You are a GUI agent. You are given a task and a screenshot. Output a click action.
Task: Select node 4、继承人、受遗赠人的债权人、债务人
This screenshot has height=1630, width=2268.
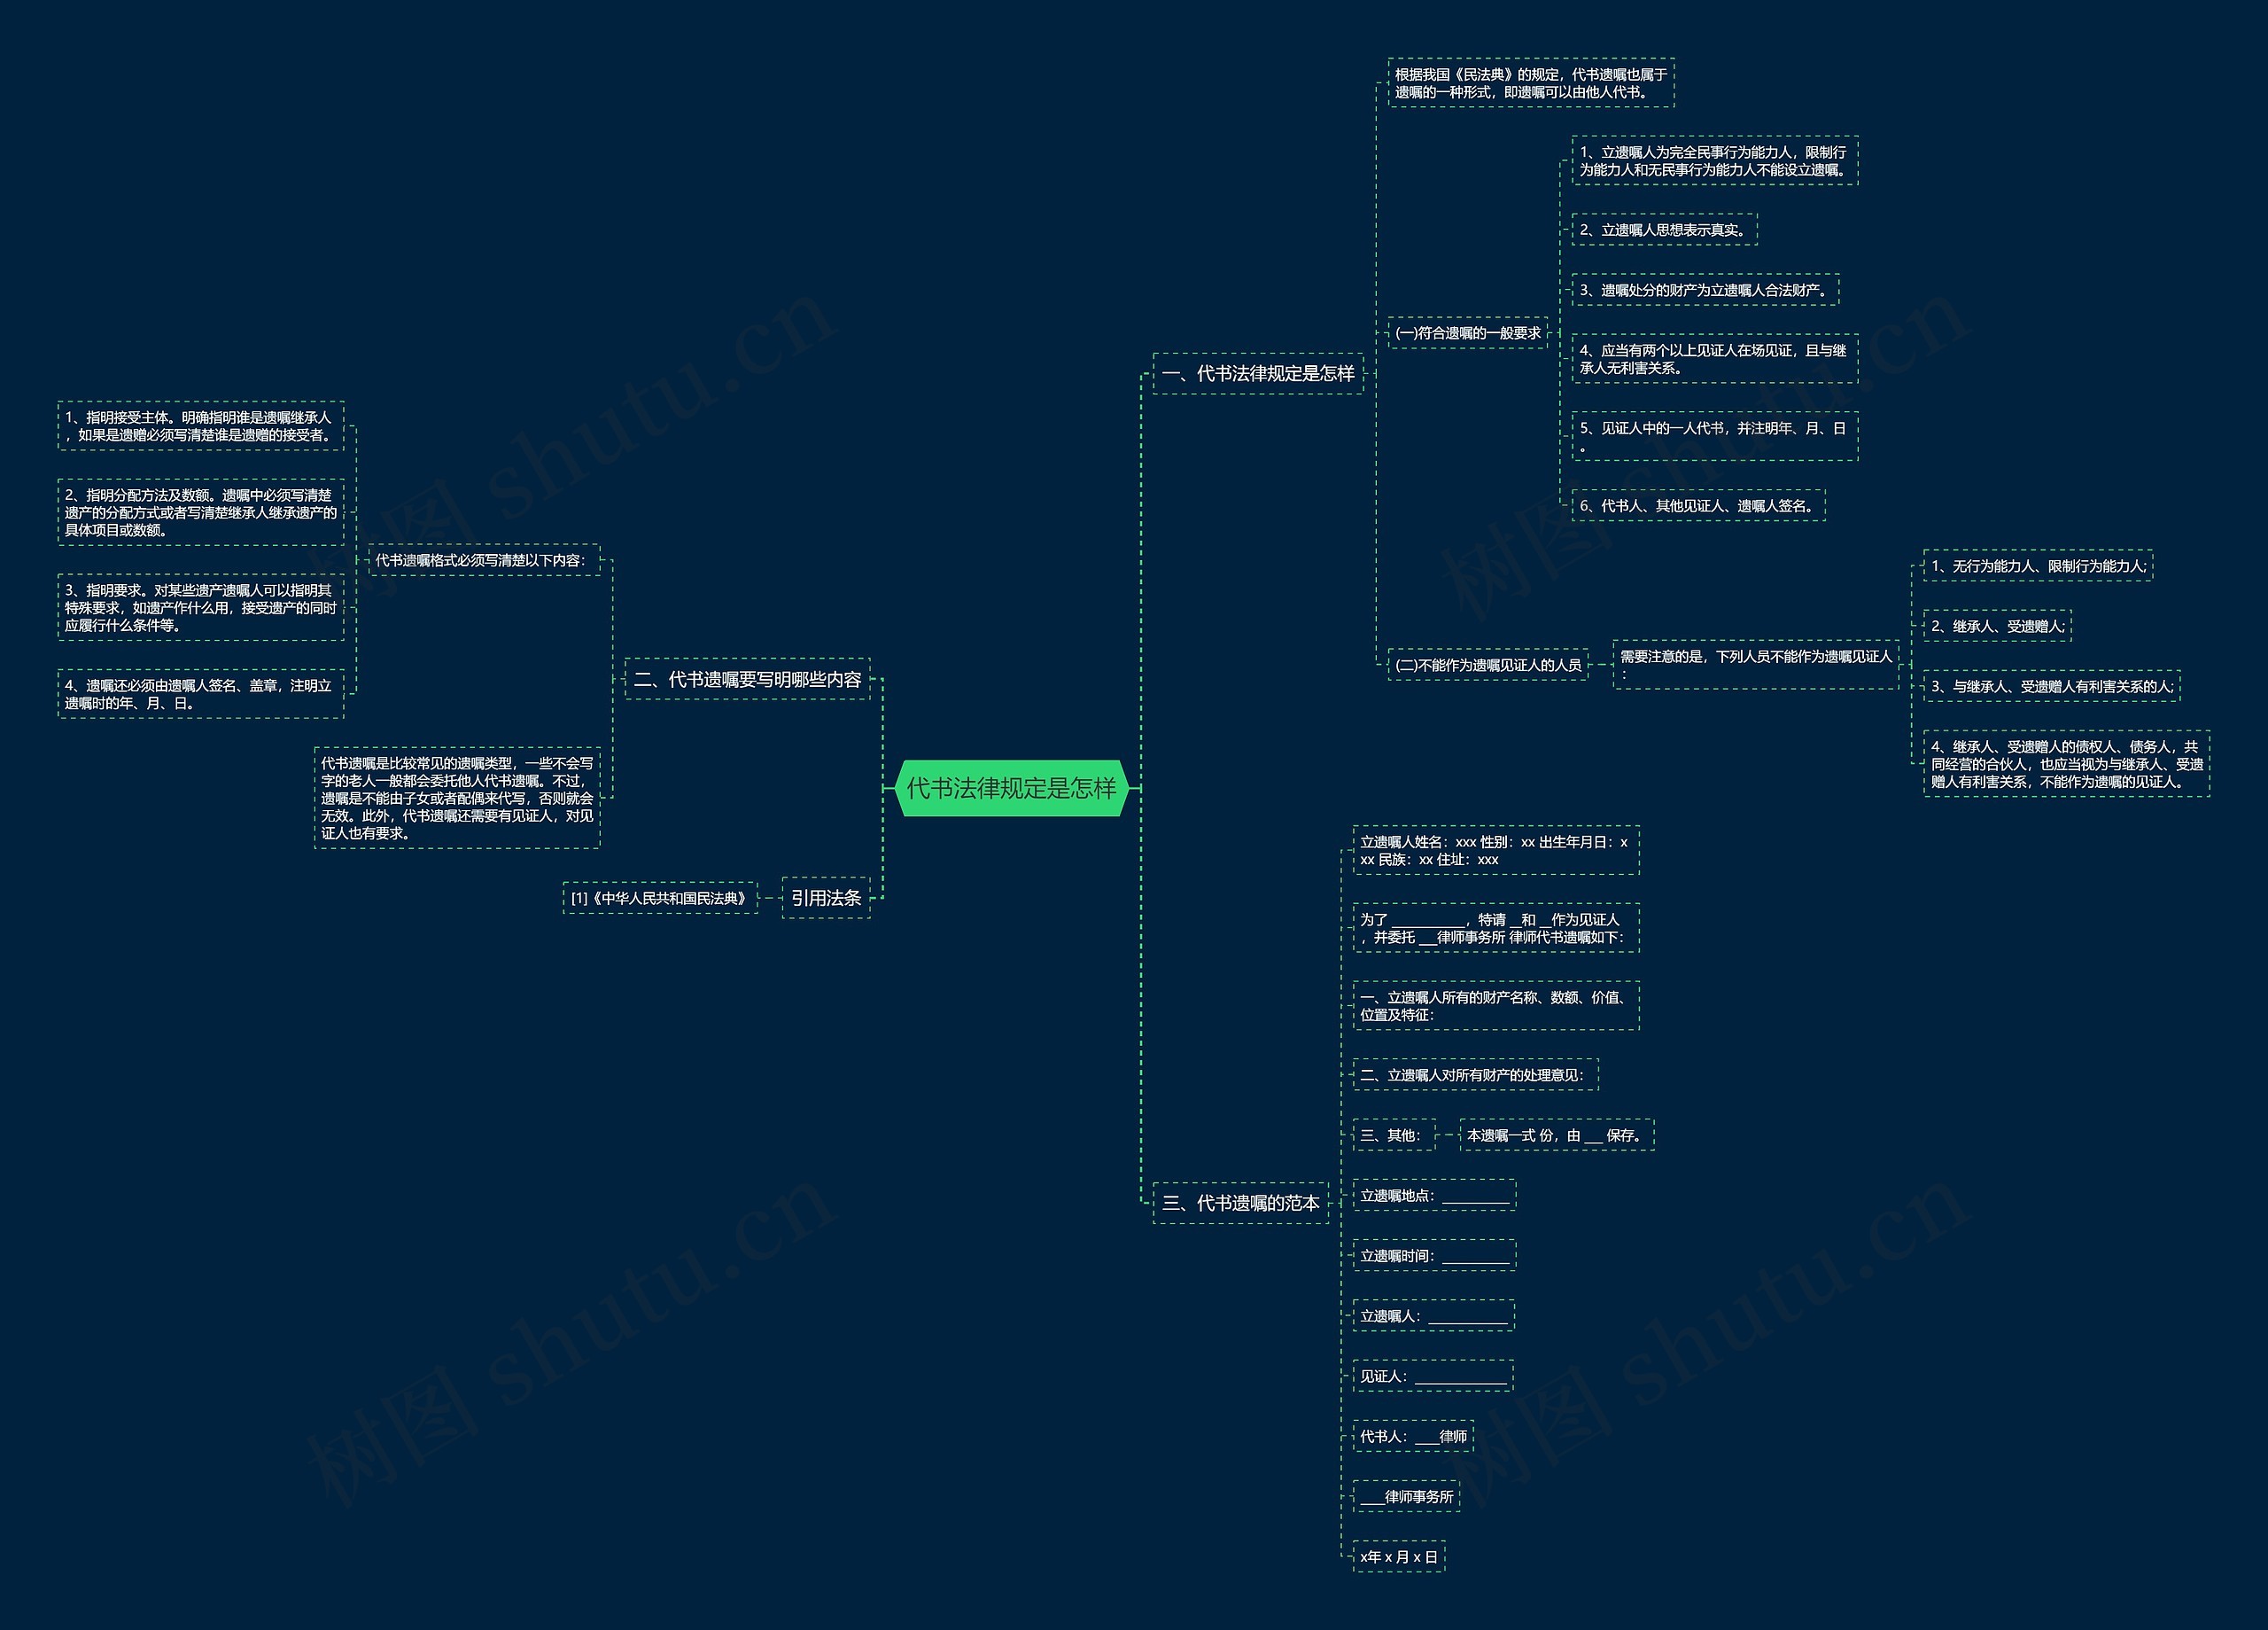click(2066, 764)
